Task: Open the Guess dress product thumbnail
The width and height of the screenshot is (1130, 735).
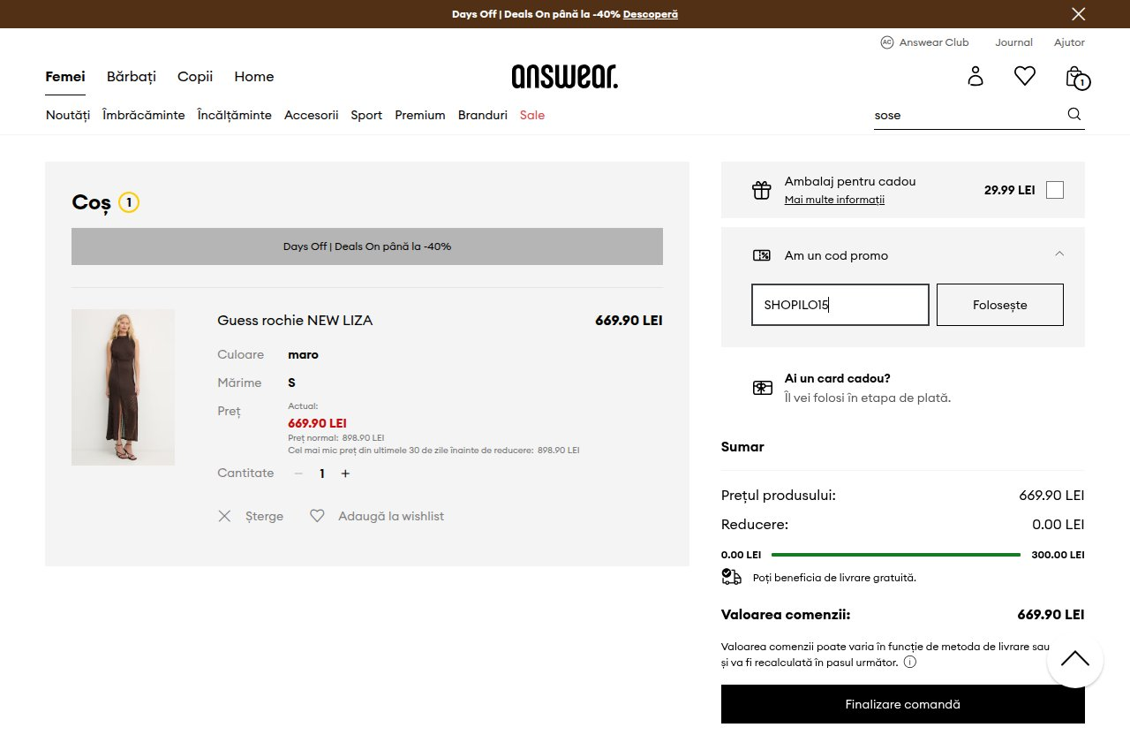Action: 123,387
